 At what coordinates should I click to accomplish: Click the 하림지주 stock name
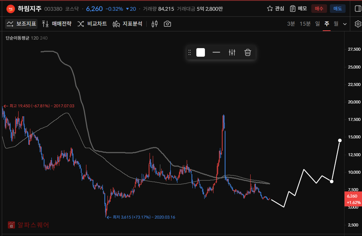pyautogui.click(x=30, y=9)
